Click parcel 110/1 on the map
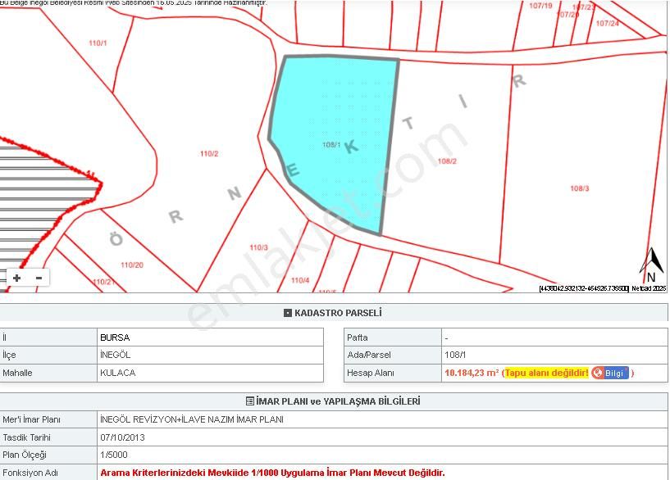The width and height of the screenshot is (670, 480). point(98,43)
